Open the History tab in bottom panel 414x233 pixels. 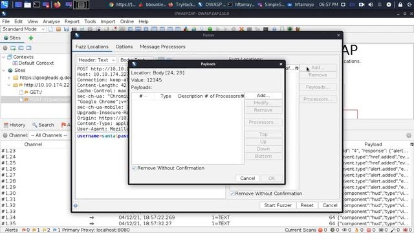click(14, 125)
